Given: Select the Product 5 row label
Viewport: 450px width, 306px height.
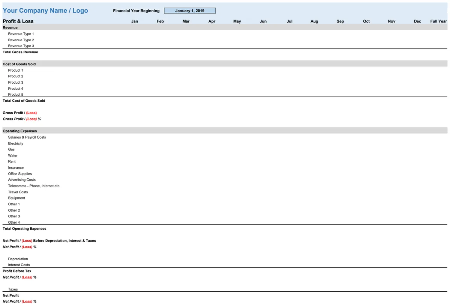Looking at the screenshot, I should click(15, 95).
